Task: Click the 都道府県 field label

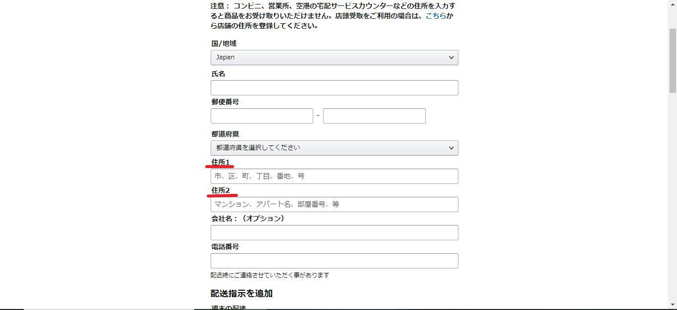Action: coord(225,134)
